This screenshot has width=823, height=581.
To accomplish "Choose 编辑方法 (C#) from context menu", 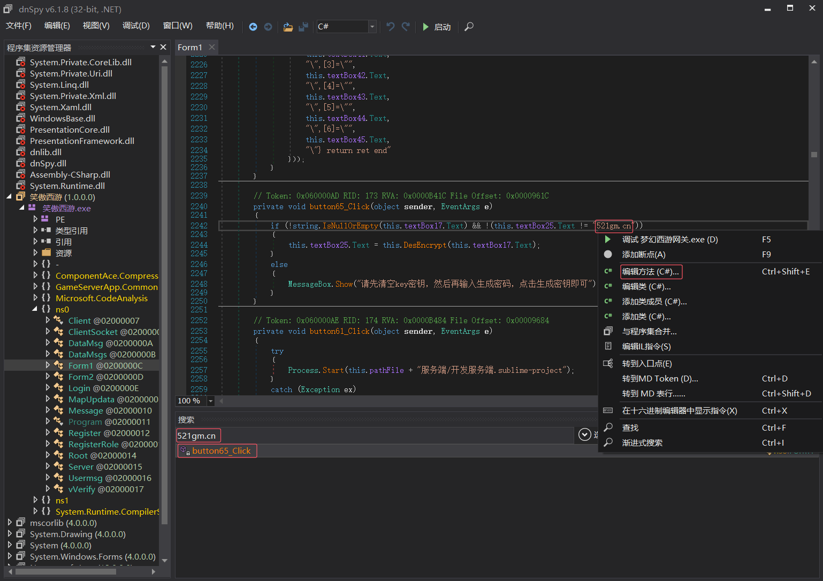I will click(x=651, y=272).
